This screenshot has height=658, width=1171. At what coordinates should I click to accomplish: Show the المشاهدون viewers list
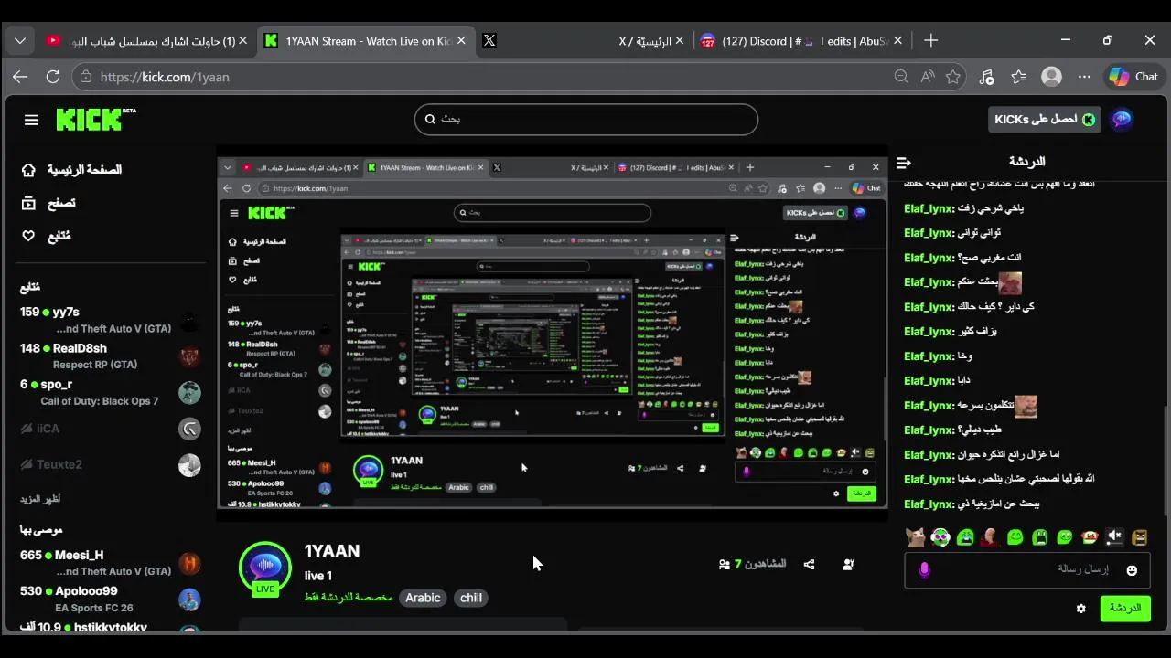point(752,564)
